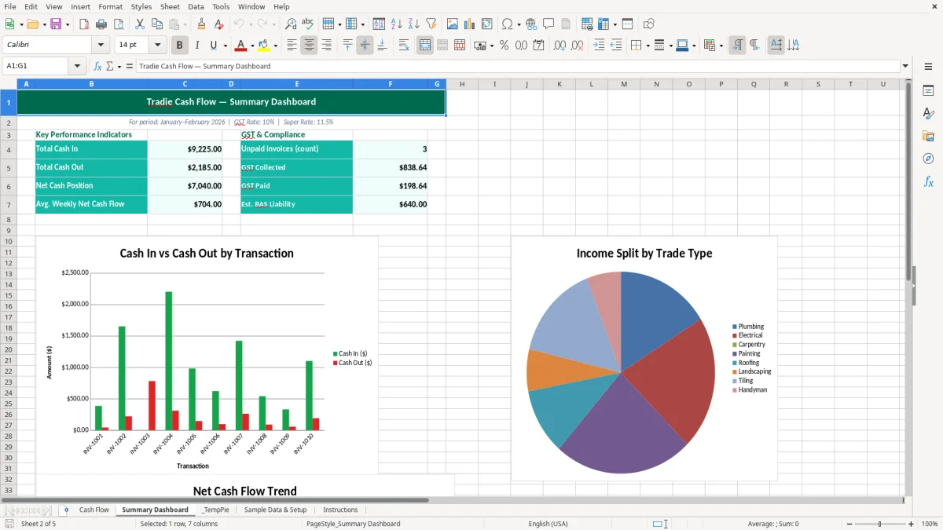Increase indent of cell contents
943x530 pixels.
[599, 46]
